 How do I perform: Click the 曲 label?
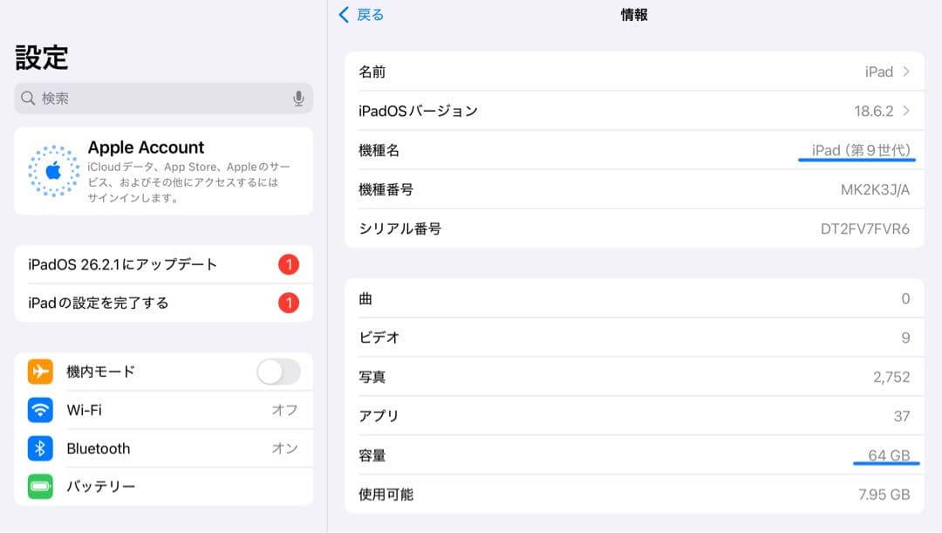pyautogui.click(x=365, y=298)
